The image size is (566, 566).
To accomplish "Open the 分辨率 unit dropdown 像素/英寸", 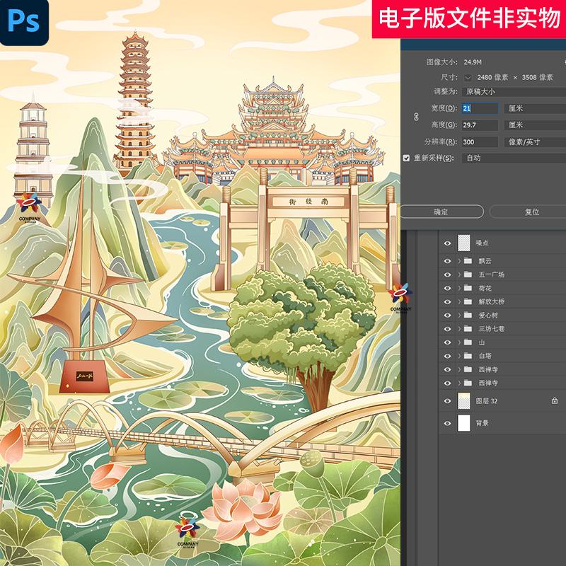I will click(x=535, y=142).
